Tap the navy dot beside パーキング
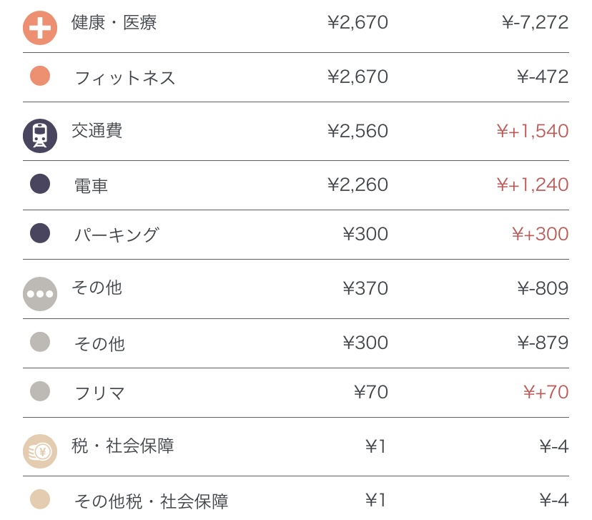The width and height of the screenshot is (592, 520). [40, 233]
